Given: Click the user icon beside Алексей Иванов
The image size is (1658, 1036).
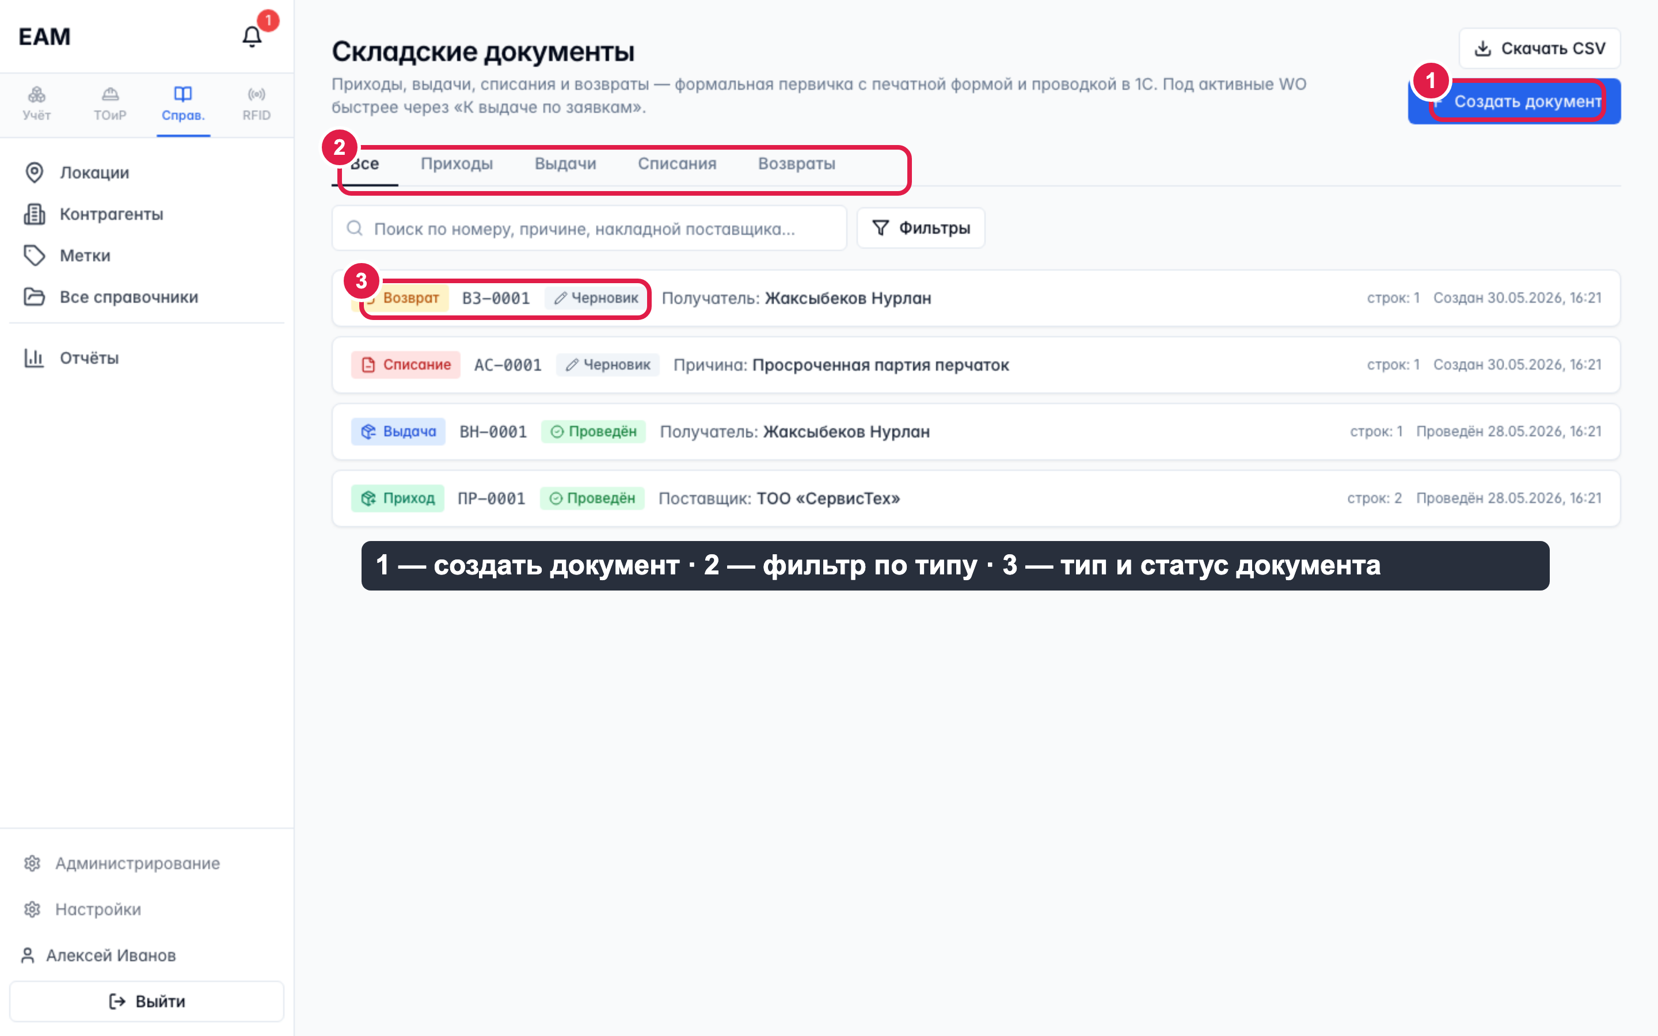Looking at the screenshot, I should (28, 955).
